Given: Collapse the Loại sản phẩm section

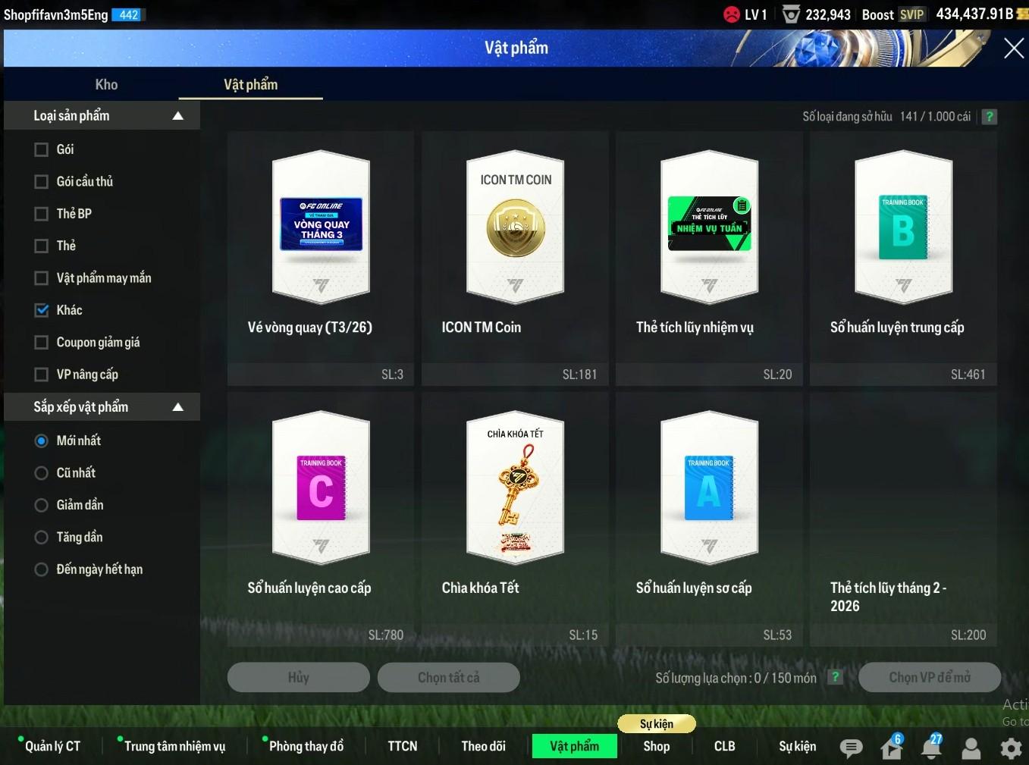Looking at the screenshot, I should pyautogui.click(x=177, y=116).
